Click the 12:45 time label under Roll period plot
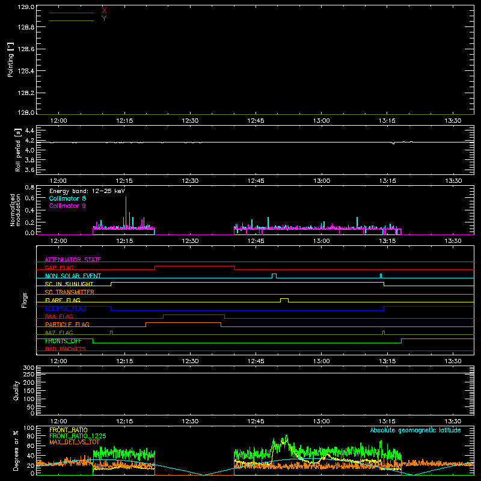The height and width of the screenshot is (481, 481). tap(256, 181)
